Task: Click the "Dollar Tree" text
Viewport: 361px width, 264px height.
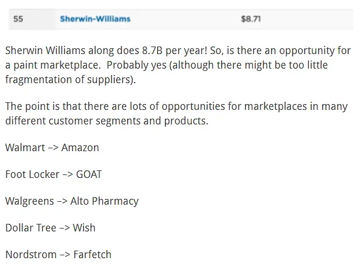Action: coord(31,228)
